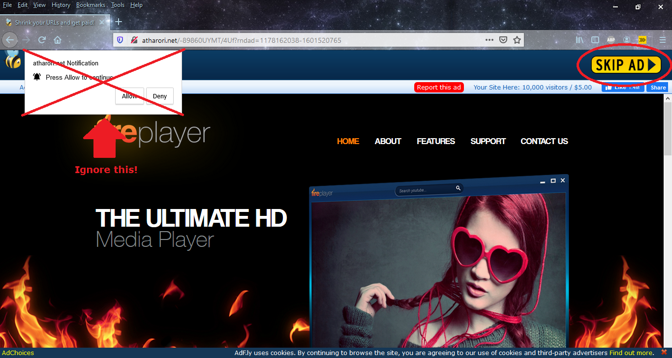The width and height of the screenshot is (672, 358).
Task: Open ABOUT in Fireplayer navigation
Action: coord(388,141)
